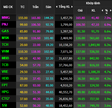Select the KL header under Khớp lệnh
Screen dimensions: 112x108
(x=93, y=10)
